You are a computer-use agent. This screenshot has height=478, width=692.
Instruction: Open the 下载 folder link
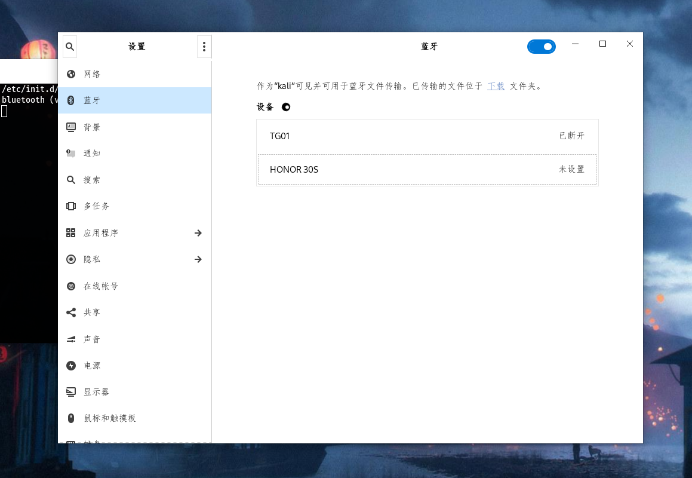[496, 85]
